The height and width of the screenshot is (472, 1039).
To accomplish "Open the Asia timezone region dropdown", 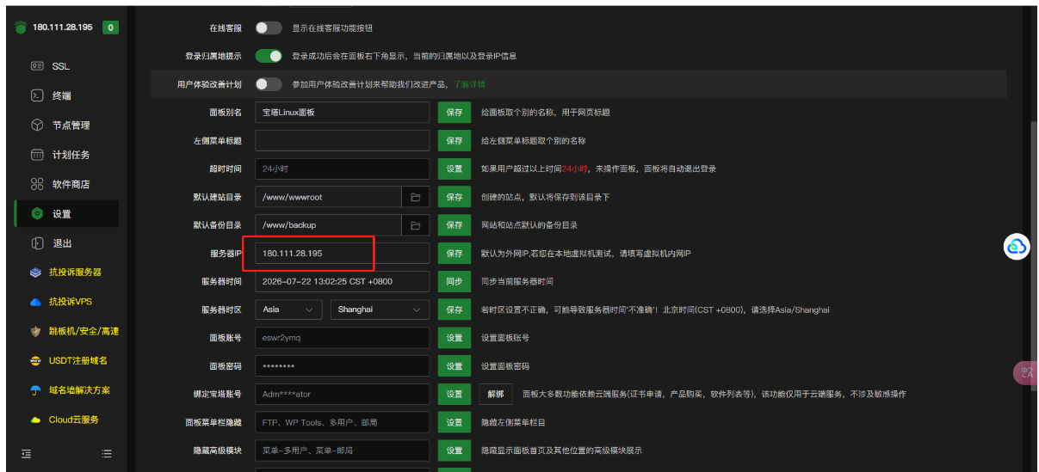I will pos(288,310).
